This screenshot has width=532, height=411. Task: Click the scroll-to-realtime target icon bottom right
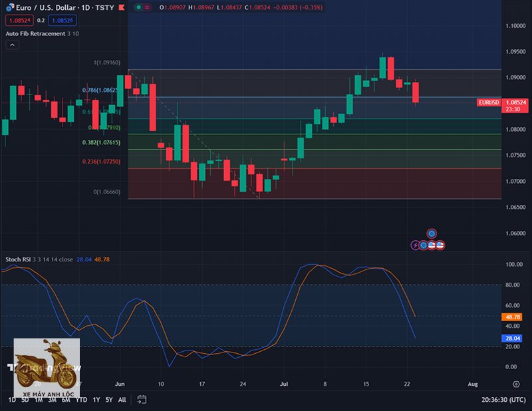point(517,384)
